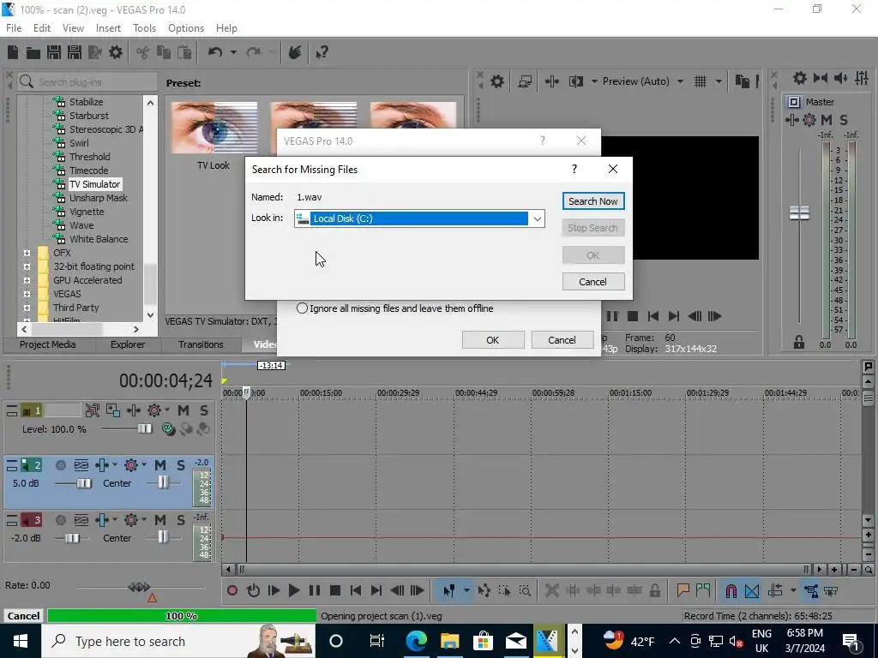Click Cancel in the VEGAS Pro 14.0 dialog
Image resolution: width=878 pixels, height=658 pixels.
[x=562, y=340]
